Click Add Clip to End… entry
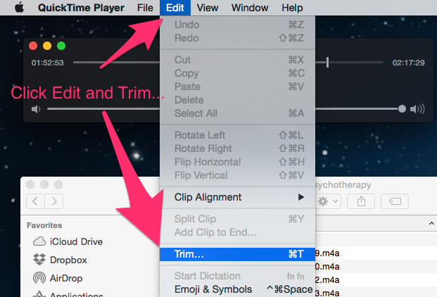Screen dimensions: 437x297 (237, 232)
